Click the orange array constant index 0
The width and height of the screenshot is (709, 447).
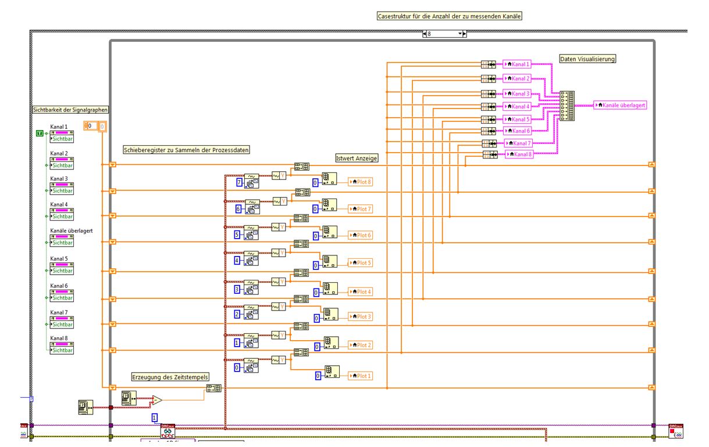tap(90, 125)
